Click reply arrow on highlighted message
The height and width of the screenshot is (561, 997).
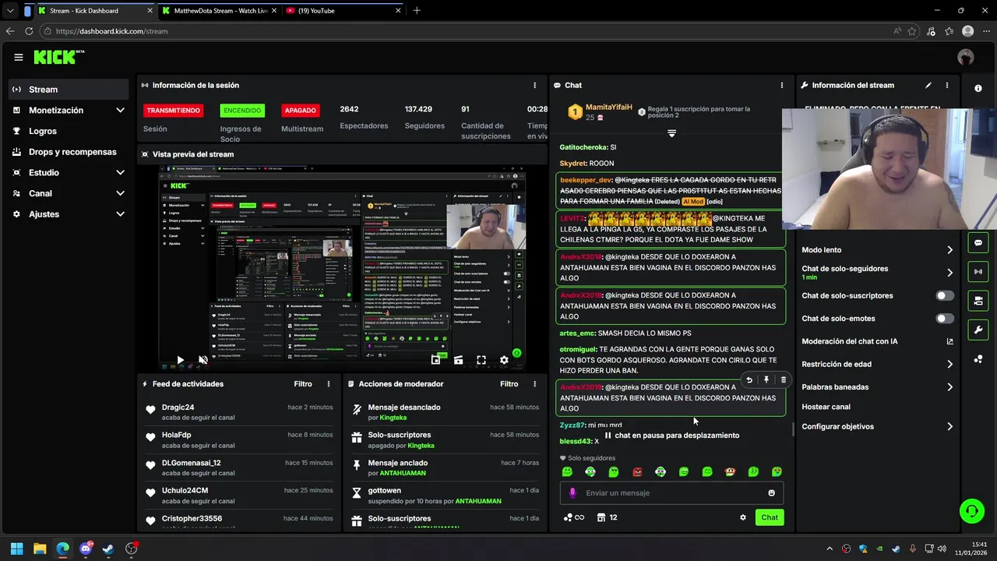point(749,380)
